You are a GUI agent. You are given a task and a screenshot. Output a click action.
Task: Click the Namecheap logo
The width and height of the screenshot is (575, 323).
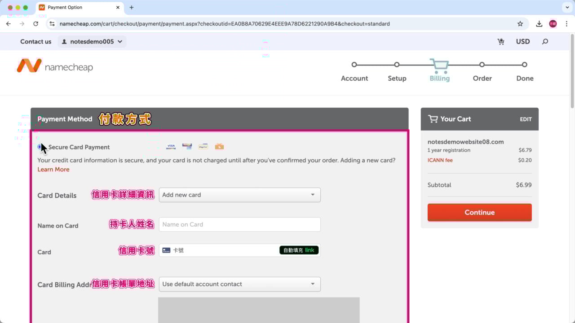(x=55, y=66)
